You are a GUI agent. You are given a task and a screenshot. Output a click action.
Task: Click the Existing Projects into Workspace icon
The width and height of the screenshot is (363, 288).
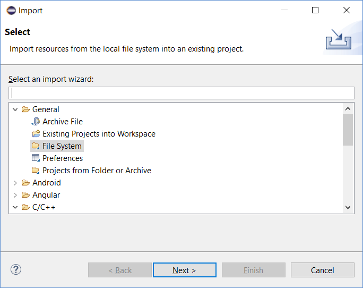point(36,133)
